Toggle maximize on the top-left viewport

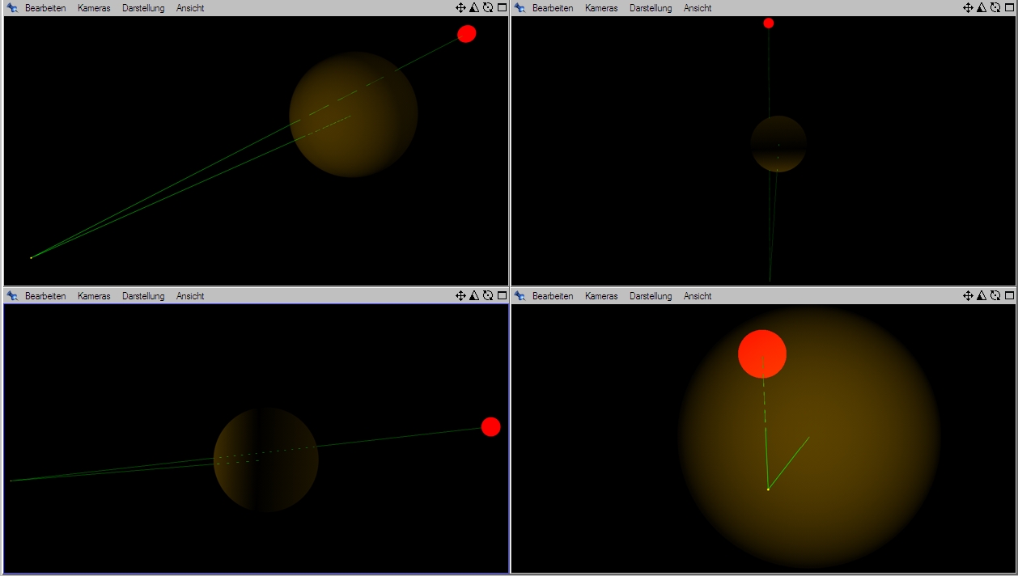[502, 7]
